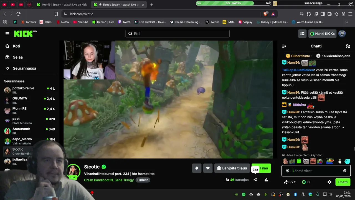Open the browser main menu
The height and width of the screenshot is (200, 355).
coord(350,14)
